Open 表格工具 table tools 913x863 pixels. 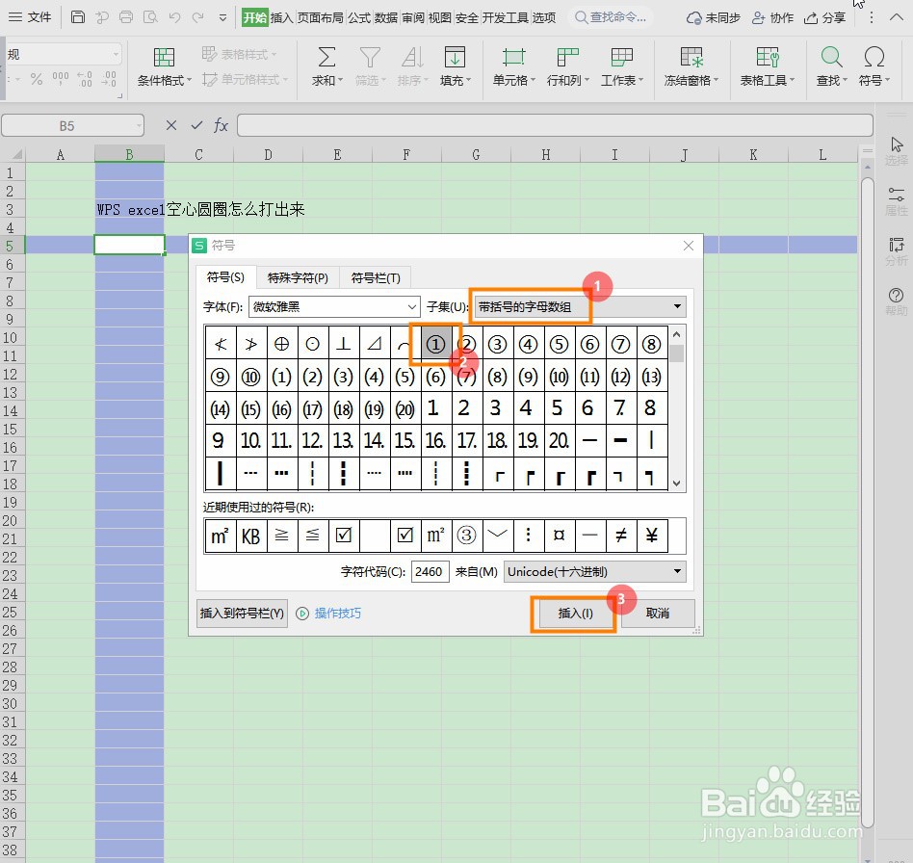click(x=767, y=66)
